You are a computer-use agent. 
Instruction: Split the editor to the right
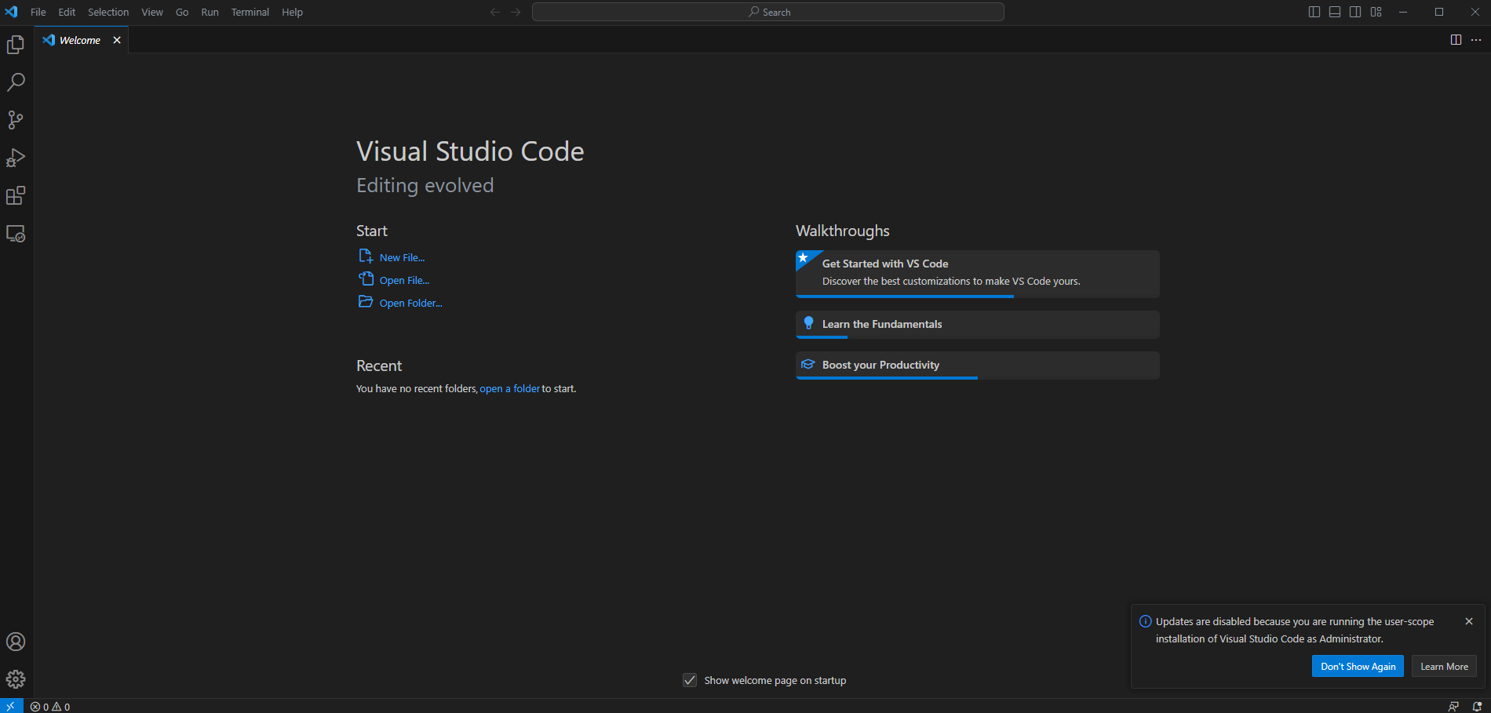(x=1456, y=40)
